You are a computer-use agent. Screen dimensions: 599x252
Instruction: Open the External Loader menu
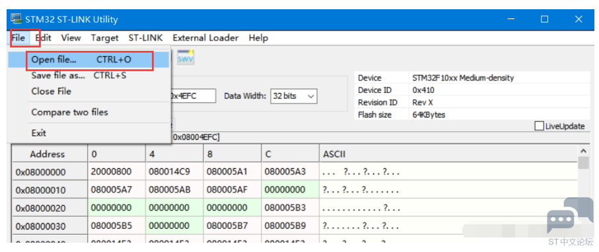pyautogui.click(x=205, y=38)
